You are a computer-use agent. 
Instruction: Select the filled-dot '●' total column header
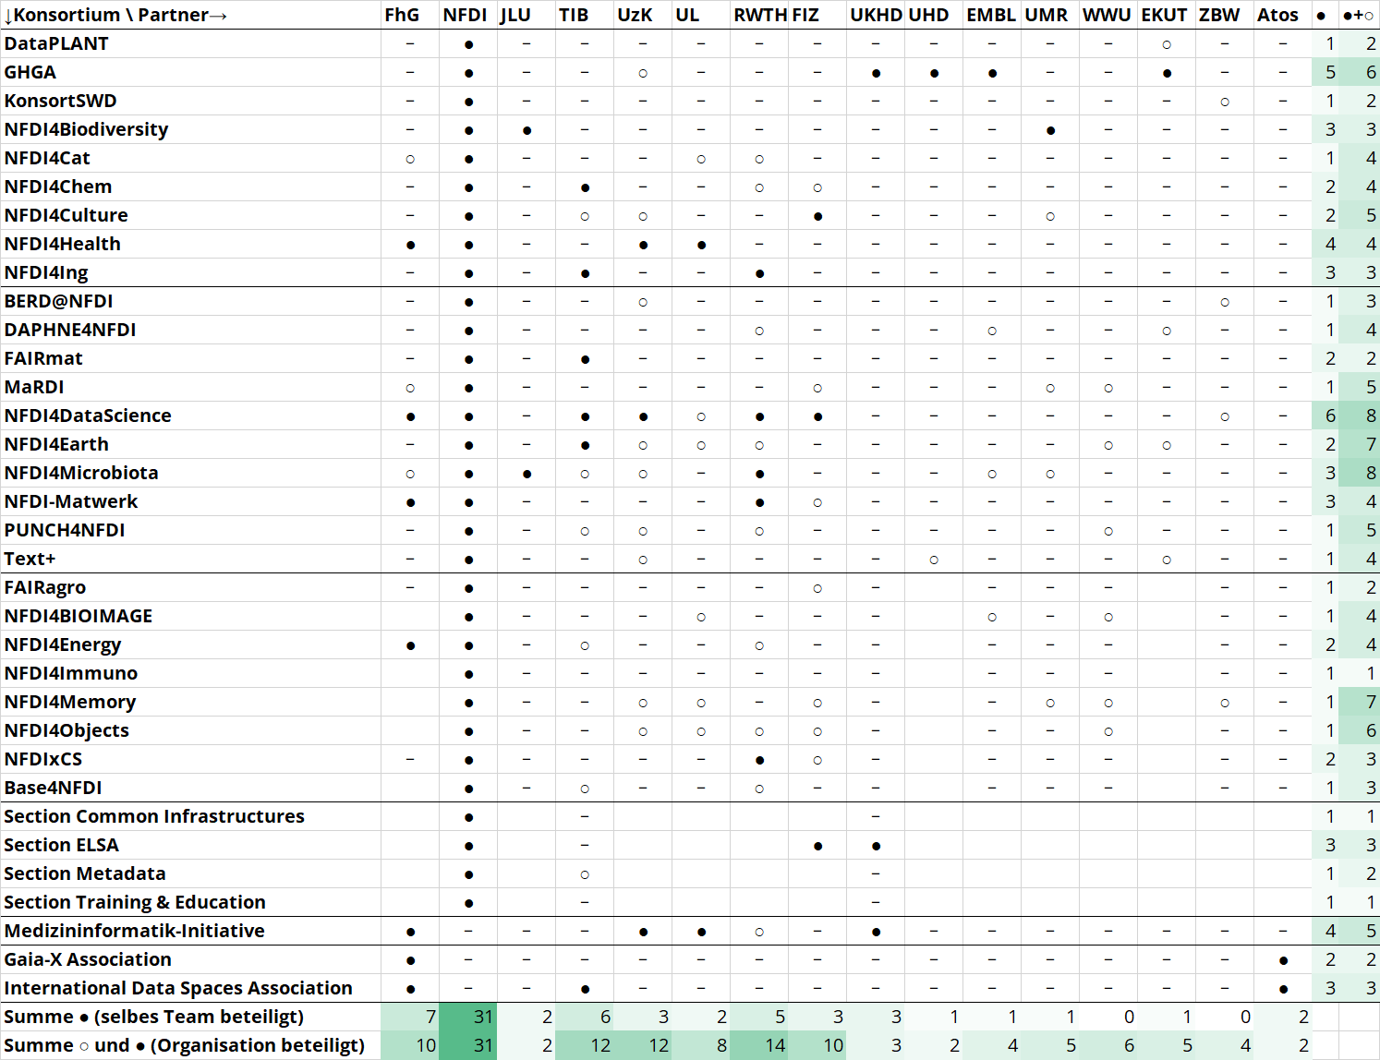click(x=1322, y=16)
